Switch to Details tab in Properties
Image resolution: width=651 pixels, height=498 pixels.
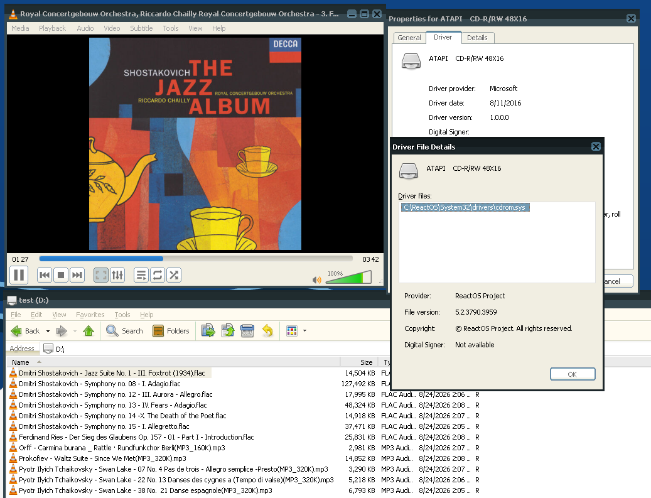(477, 38)
